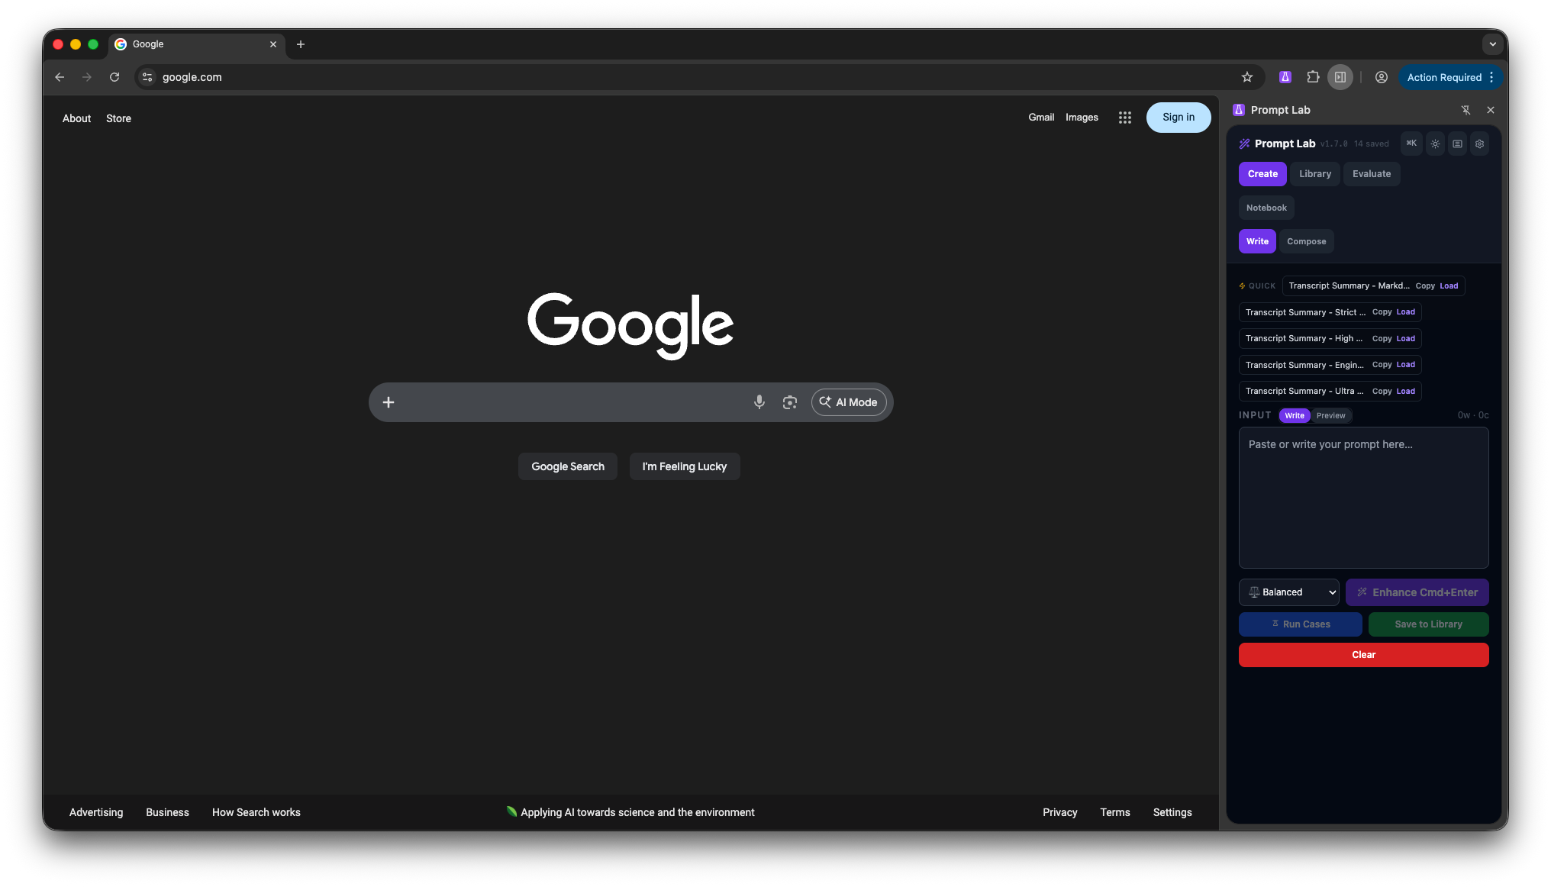This screenshot has width=1551, height=887.
Task: Open the Notebook section
Action: (1266, 208)
